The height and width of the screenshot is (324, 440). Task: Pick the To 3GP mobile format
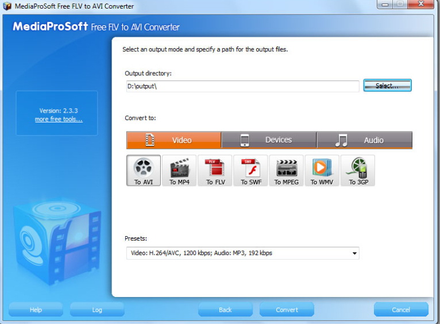(358, 170)
